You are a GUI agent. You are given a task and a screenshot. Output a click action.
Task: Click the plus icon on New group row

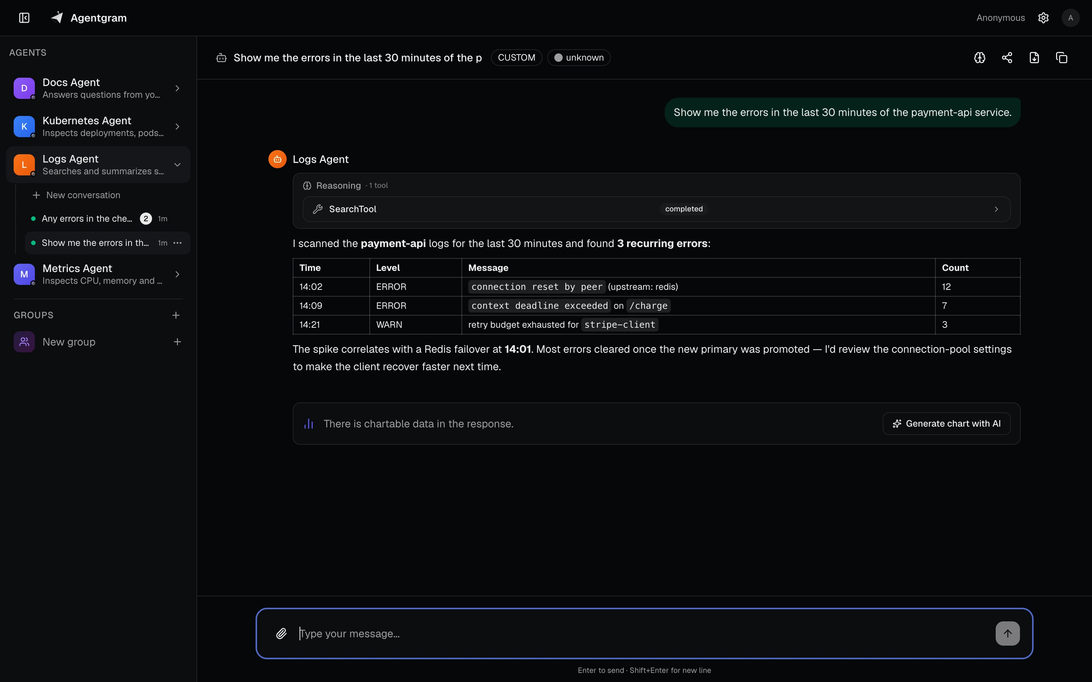pos(177,342)
